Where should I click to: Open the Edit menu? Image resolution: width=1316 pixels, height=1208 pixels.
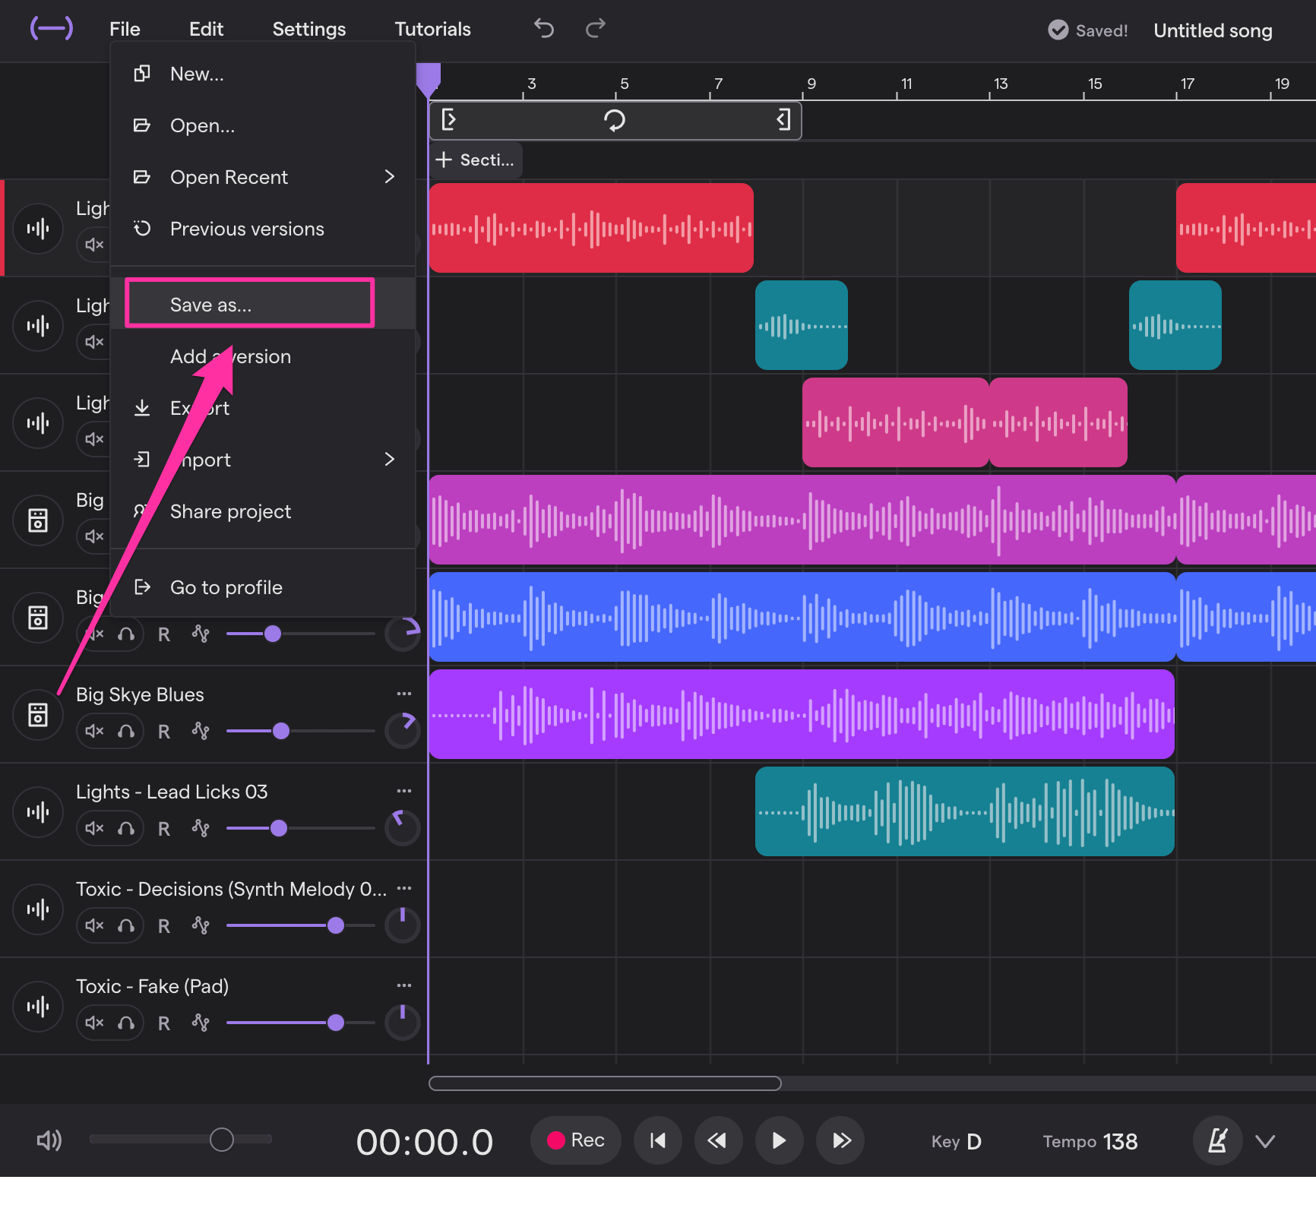(x=206, y=29)
